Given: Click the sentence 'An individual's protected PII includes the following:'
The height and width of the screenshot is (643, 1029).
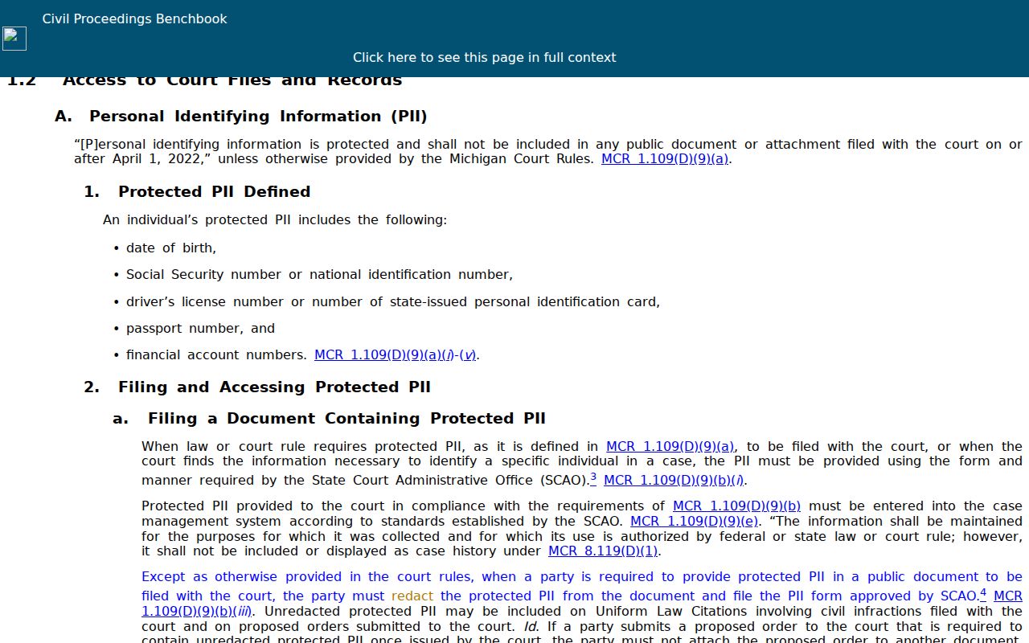Looking at the screenshot, I should pyautogui.click(x=275, y=220).
